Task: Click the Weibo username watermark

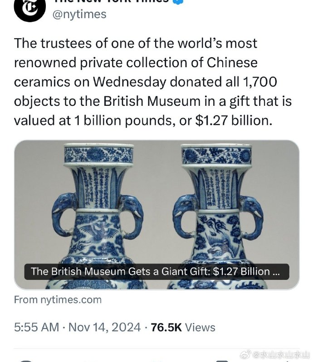Action: tap(281, 355)
